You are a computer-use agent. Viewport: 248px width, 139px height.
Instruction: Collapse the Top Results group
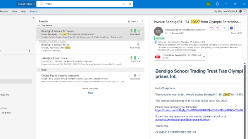(39, 25)
